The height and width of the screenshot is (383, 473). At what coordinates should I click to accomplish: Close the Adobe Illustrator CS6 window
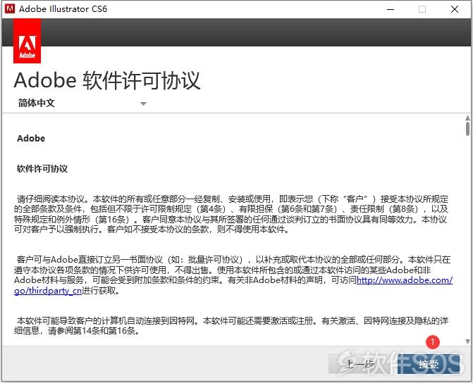pos(455,9)
